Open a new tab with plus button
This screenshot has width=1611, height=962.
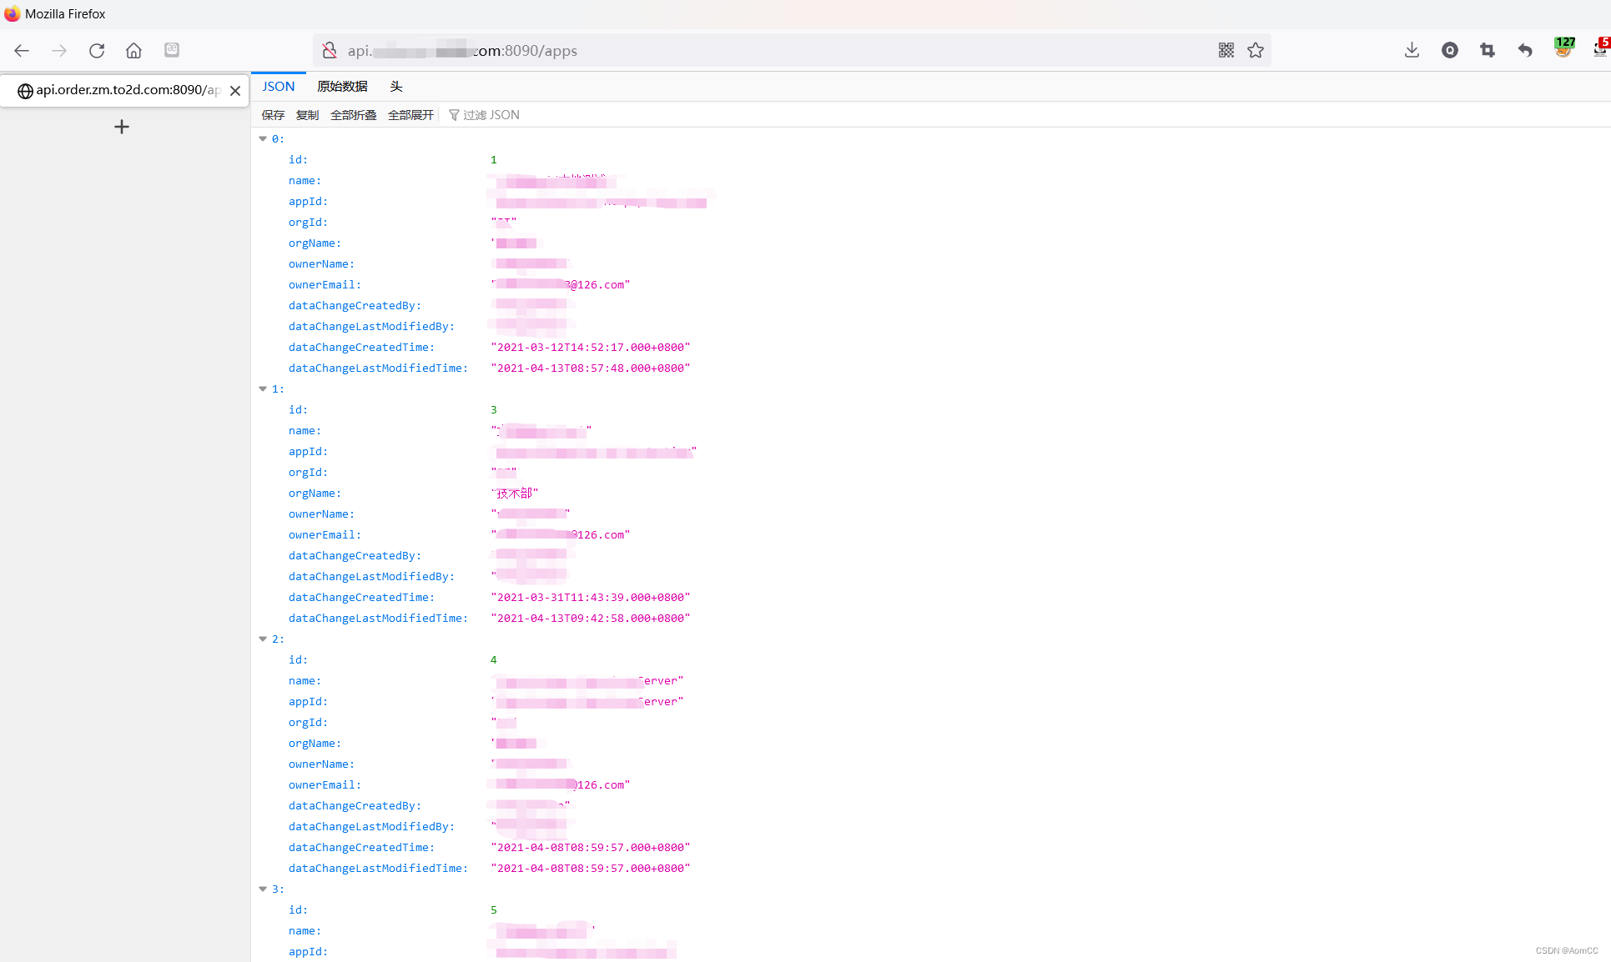122,127
